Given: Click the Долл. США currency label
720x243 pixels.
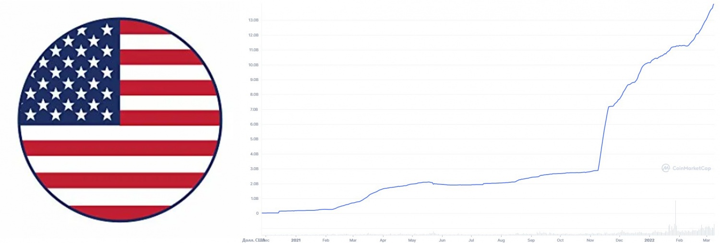Looking at the screenshot, I should coord(253,239).
